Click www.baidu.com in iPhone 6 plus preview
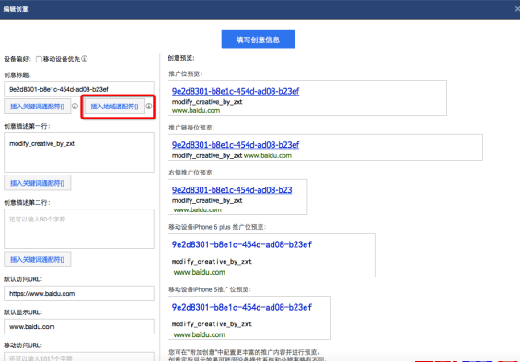Screen dimensions: 520x362 [200, 272]
